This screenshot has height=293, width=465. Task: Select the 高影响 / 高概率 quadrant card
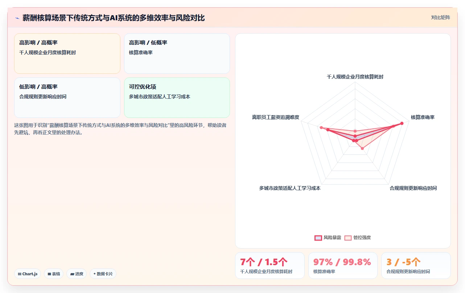click(67, 54)
